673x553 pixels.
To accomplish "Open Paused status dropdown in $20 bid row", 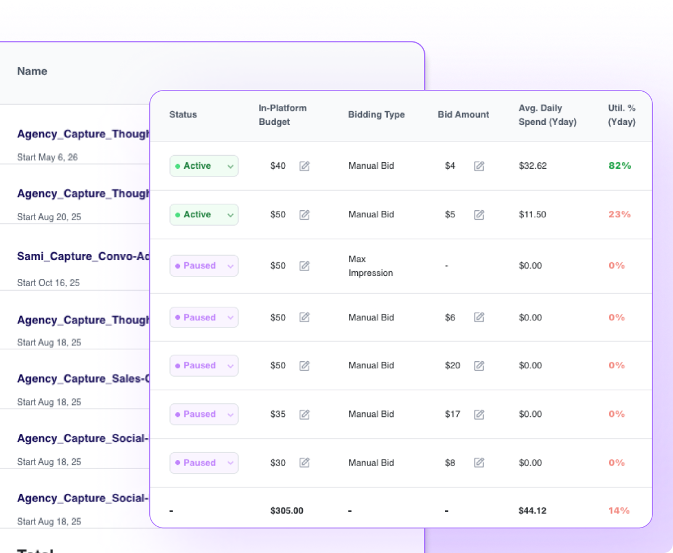I will (204, 365).
